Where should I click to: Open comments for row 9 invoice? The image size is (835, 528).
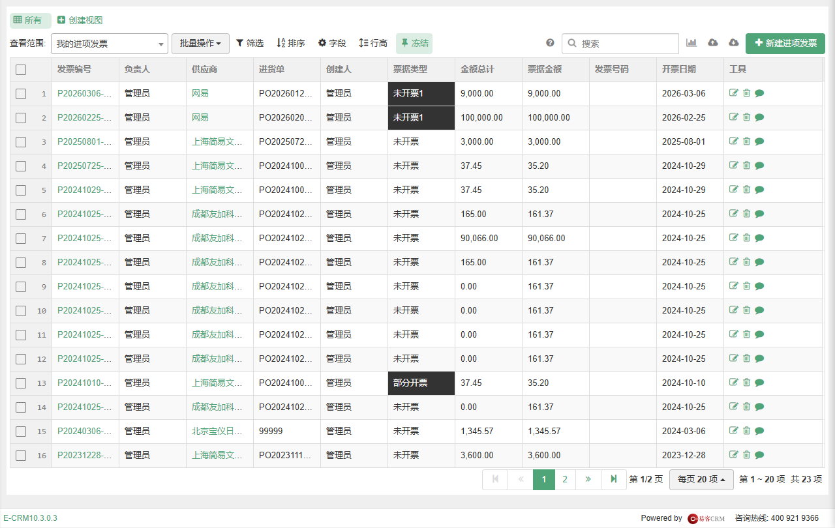[759, 286]
